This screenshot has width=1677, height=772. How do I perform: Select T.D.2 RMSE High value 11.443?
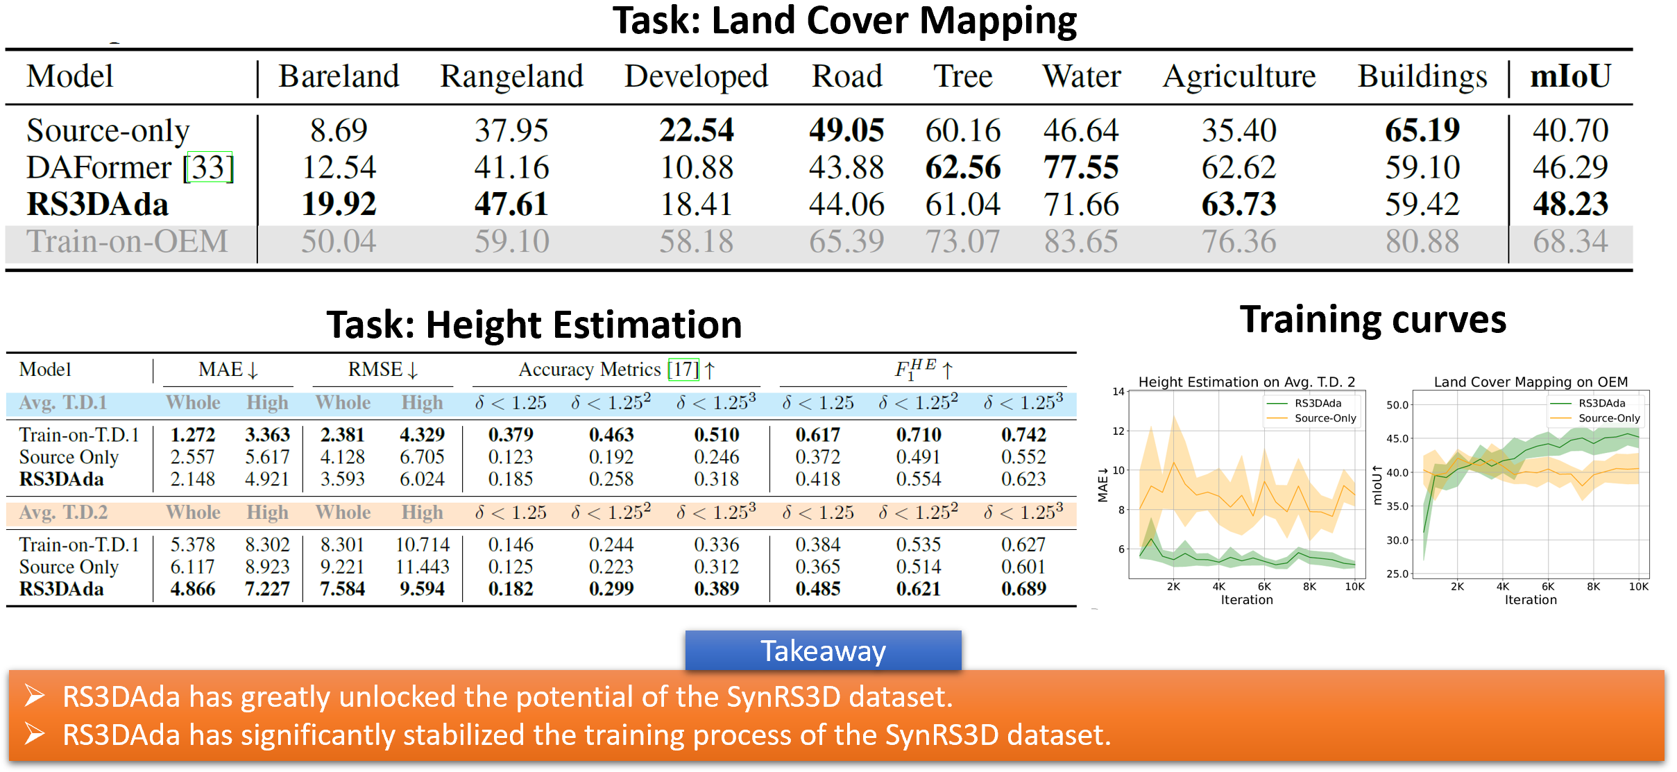(x=422, y=567)
